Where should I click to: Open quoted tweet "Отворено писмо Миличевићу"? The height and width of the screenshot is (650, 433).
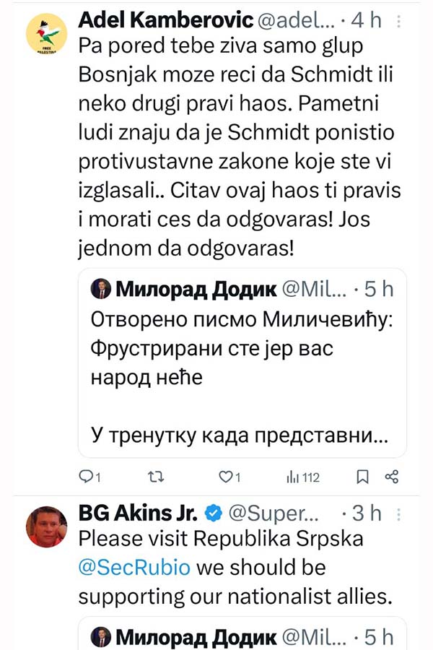pos(243,320)
